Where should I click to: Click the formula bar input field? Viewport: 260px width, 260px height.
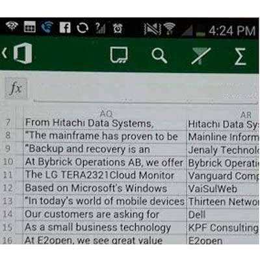click(x=145, y=90)
